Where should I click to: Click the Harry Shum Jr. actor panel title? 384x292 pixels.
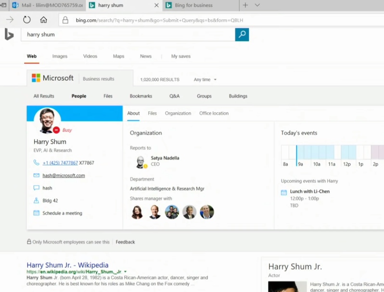[295, 267]
